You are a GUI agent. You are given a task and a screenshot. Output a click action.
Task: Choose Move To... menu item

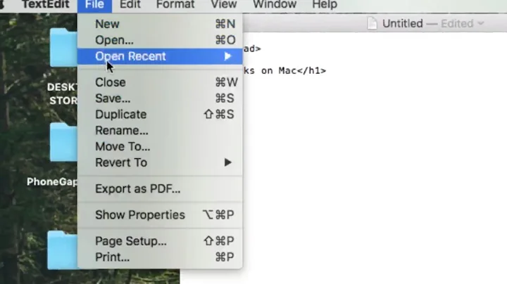click(x=123, y=147)
